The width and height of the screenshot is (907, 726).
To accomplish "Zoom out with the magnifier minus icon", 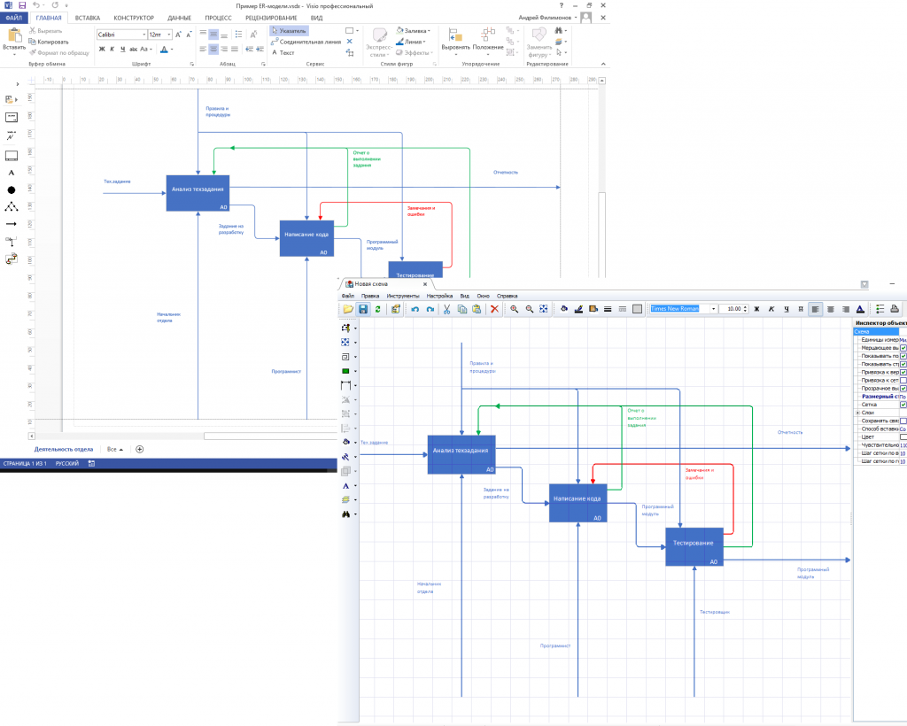I will [529, 309].
